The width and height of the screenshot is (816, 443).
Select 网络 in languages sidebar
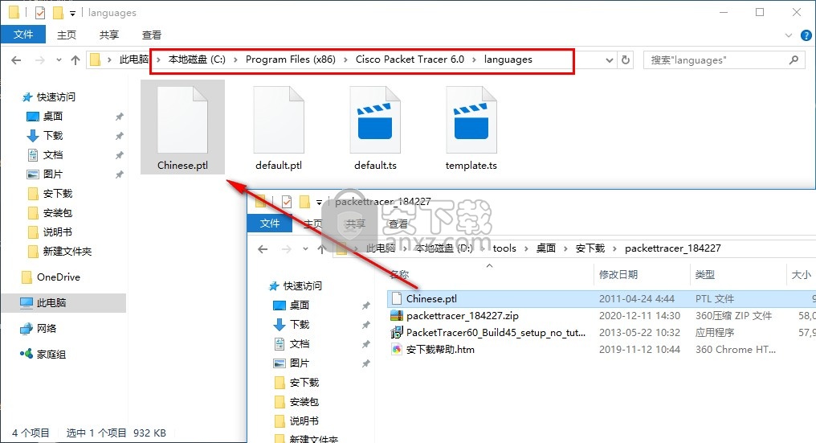coord(38,328)
